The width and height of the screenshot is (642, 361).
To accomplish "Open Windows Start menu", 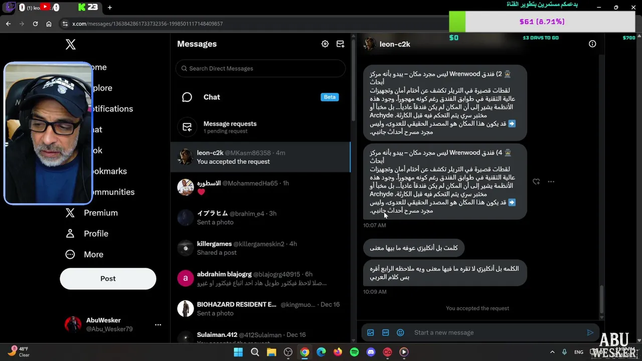I will click(x=238, y=352).
